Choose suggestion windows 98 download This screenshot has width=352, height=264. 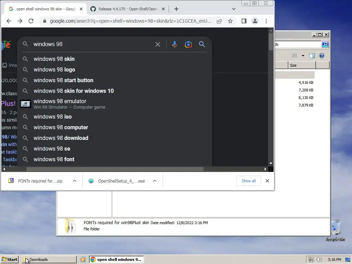[114, 138]
